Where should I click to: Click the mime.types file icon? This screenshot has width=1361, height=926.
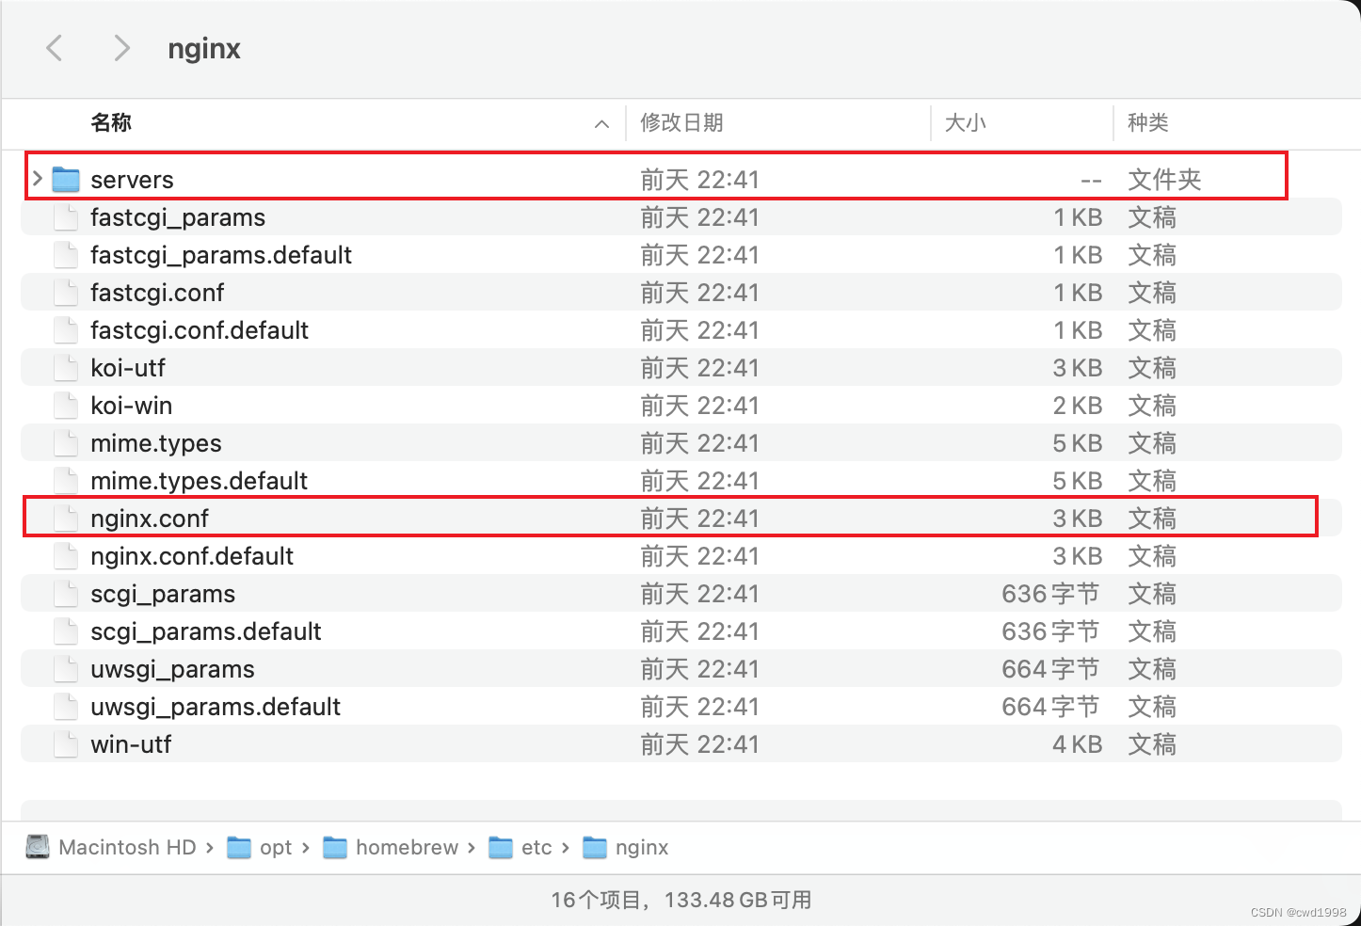click(x=66, y=443)
